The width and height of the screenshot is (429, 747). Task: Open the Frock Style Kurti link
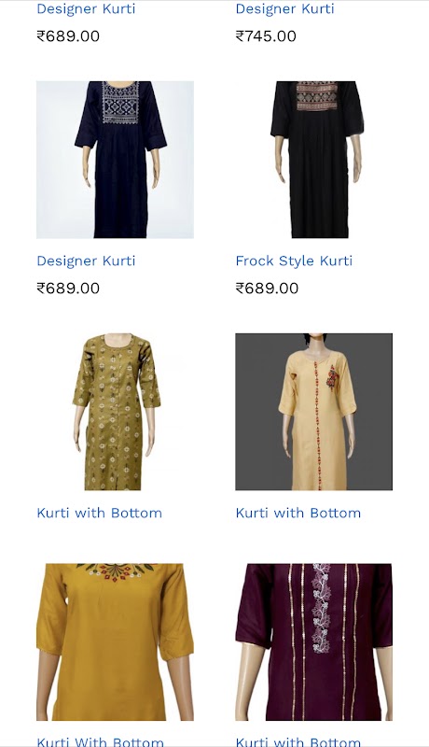294,261
